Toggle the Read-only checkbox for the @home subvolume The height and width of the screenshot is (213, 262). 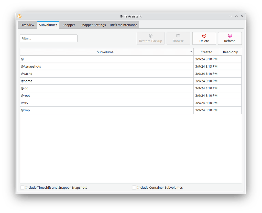coord(230,81)
